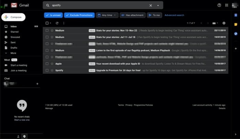Open Your recent download with Apple ID email
This screenshot has height=139, width=240.
point(135,64)
